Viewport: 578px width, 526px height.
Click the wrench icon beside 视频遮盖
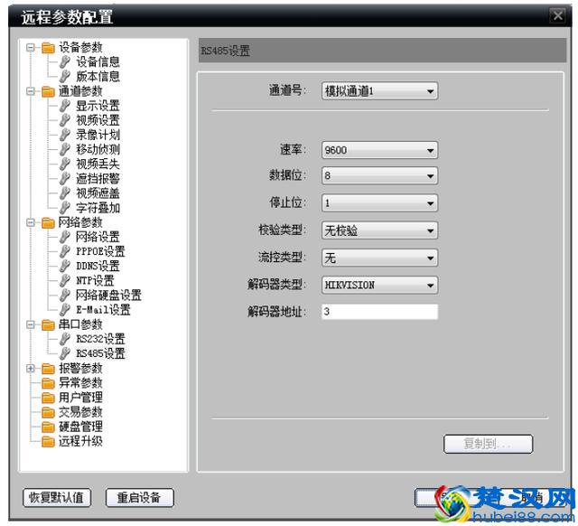point(65,193)
